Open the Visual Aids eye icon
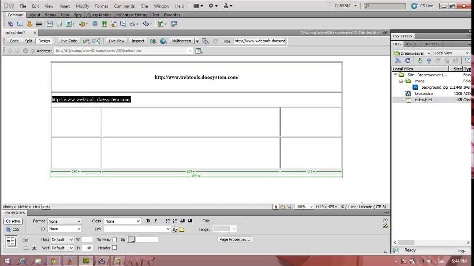The width and height of the screenshot is (474, 266). pos(206,41)
